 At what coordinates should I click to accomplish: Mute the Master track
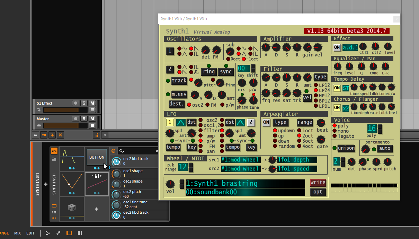[92, 118]
